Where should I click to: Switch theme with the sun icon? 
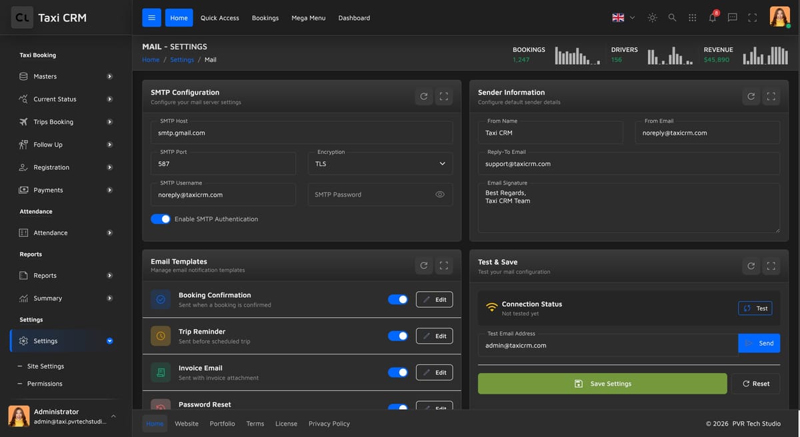[652, 18]
